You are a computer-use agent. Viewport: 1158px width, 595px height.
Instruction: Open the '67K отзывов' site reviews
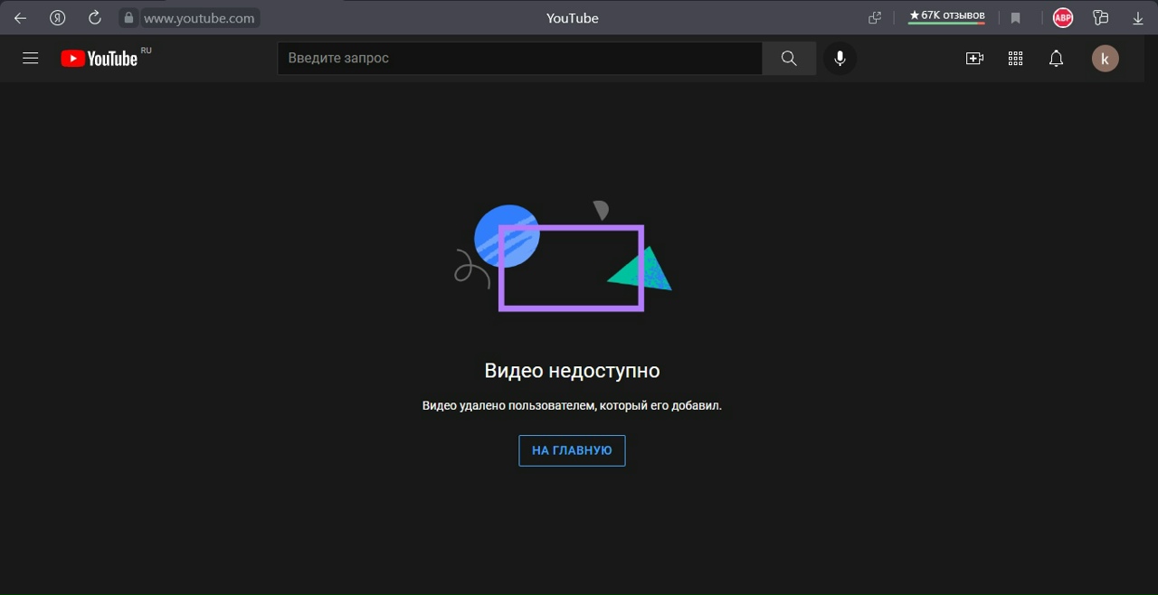click(x=946, y=16)
